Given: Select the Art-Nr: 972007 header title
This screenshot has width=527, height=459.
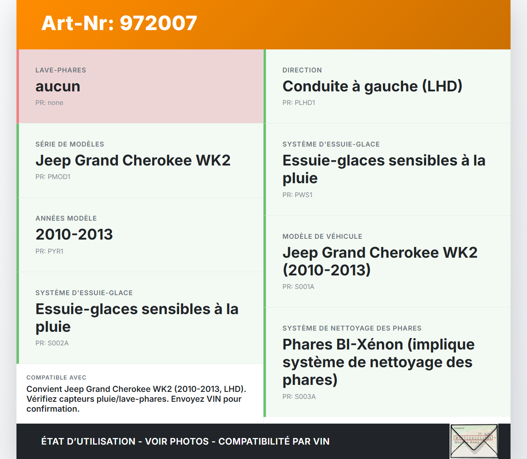Looking at the screenshot, I should [119, 23].
